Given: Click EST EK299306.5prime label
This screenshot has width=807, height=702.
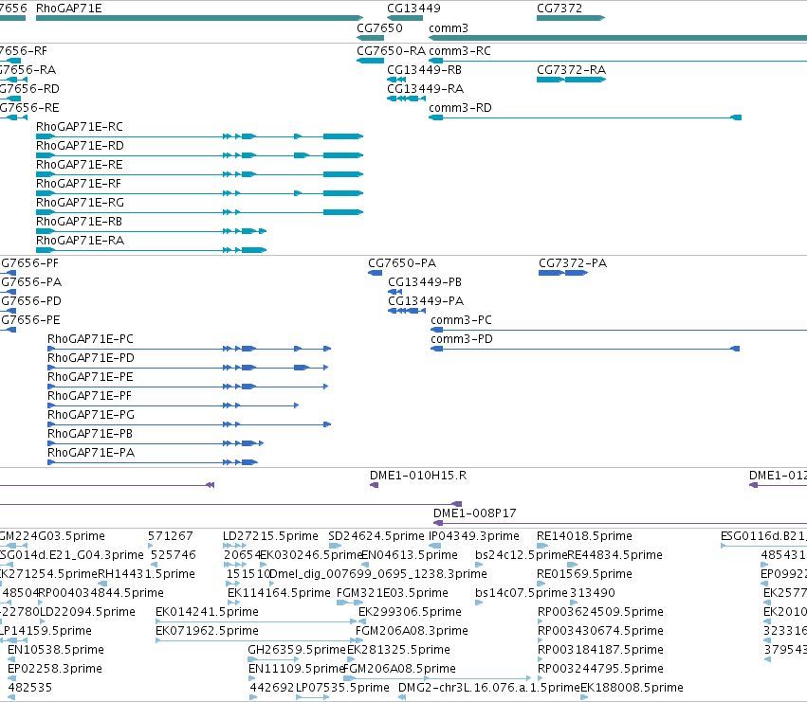Looking at the screenshot, I should tap(410, 612).
